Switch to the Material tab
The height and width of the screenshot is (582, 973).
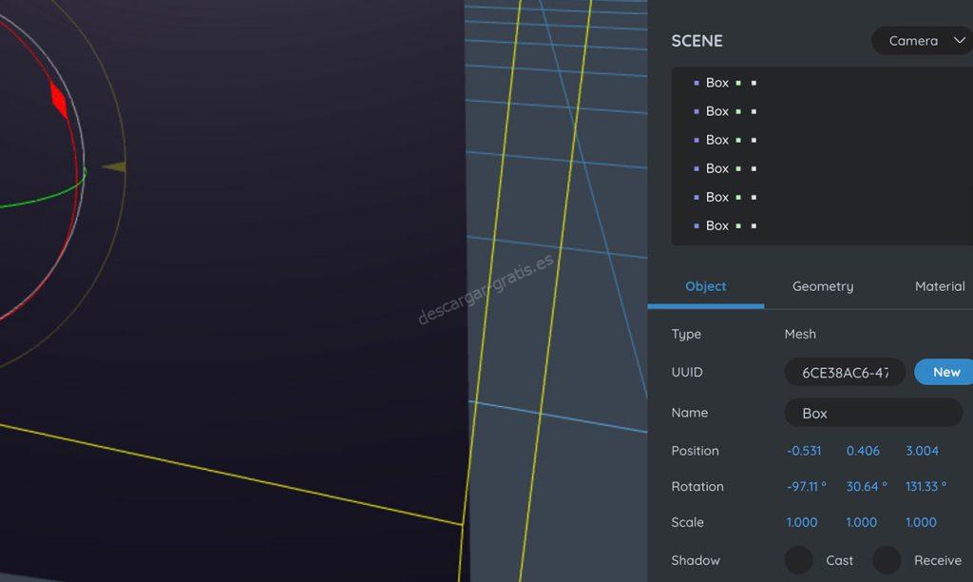click(939, 286)
